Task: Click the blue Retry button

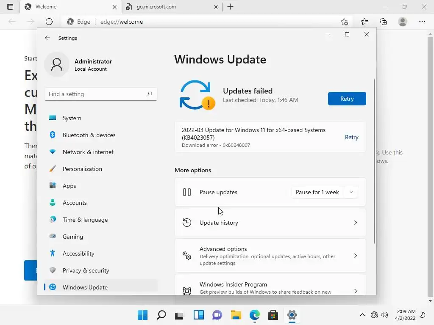Action: 347,99
